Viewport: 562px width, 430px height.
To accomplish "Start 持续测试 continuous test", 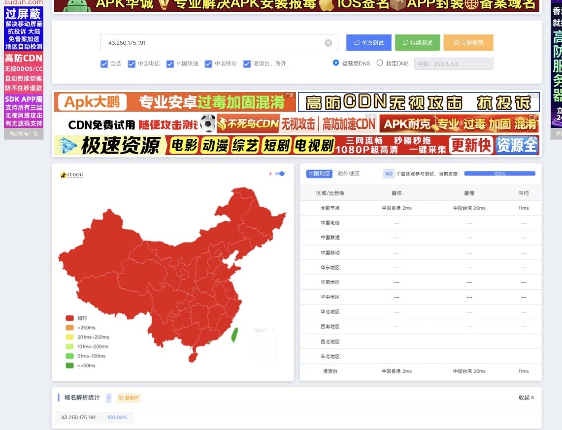I will (x=417, y=43).
